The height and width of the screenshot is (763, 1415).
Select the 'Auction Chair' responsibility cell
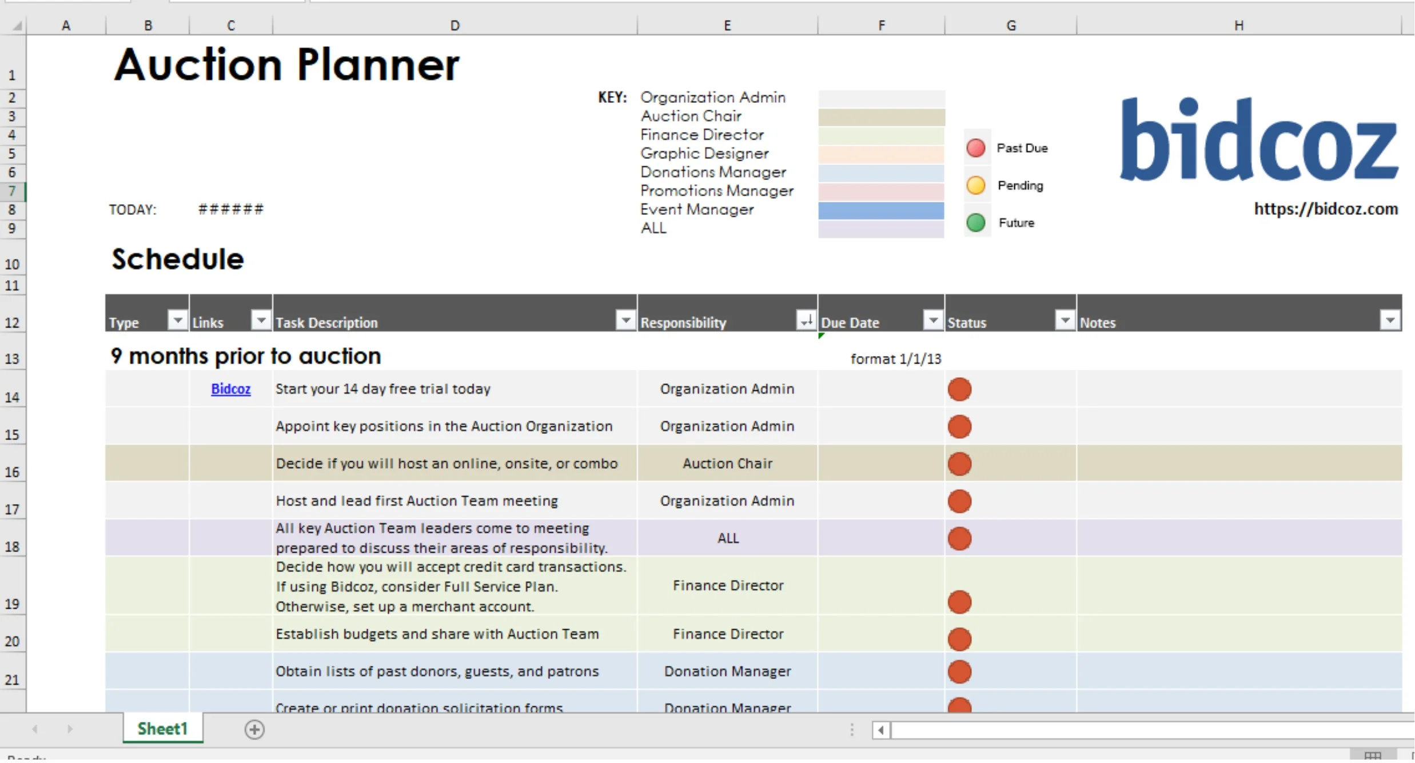pos(727,465)
